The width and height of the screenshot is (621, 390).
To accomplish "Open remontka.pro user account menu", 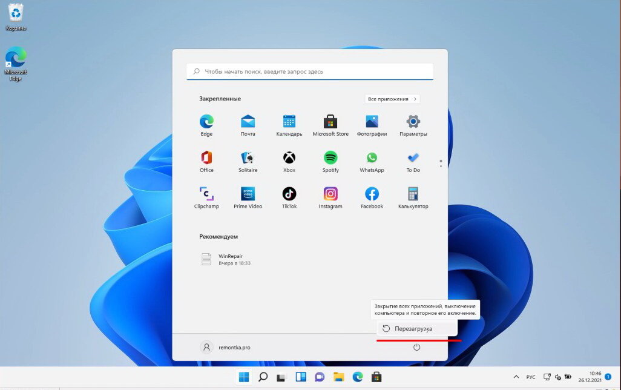I will click(225, 347).
